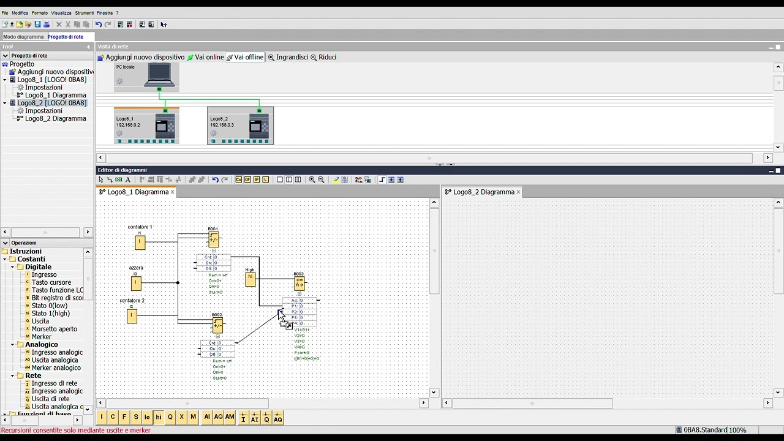Switch to the two-pane split layout toggle
The image size is (784, 441).
tap(289, 179)
